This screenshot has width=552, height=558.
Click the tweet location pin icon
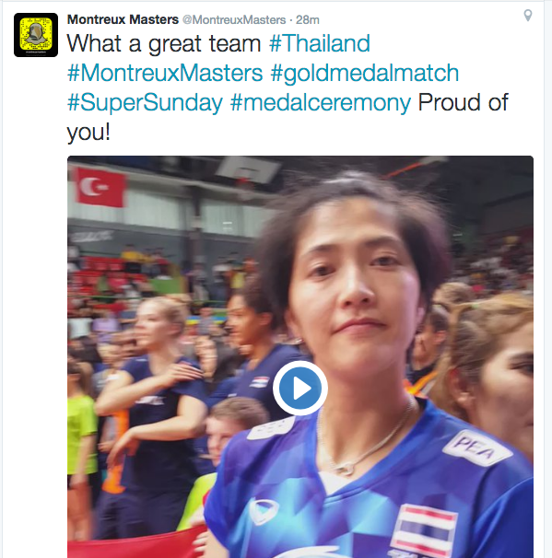[x=528, y=16]
